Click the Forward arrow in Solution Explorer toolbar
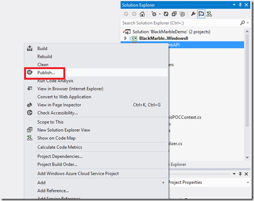 134,14
